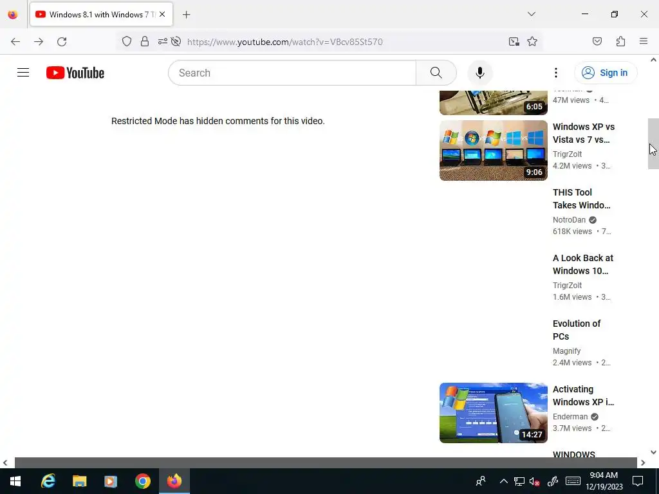
Task: Select the Windows 8.1 with Windows 7 tab
Action: point(101,14)
